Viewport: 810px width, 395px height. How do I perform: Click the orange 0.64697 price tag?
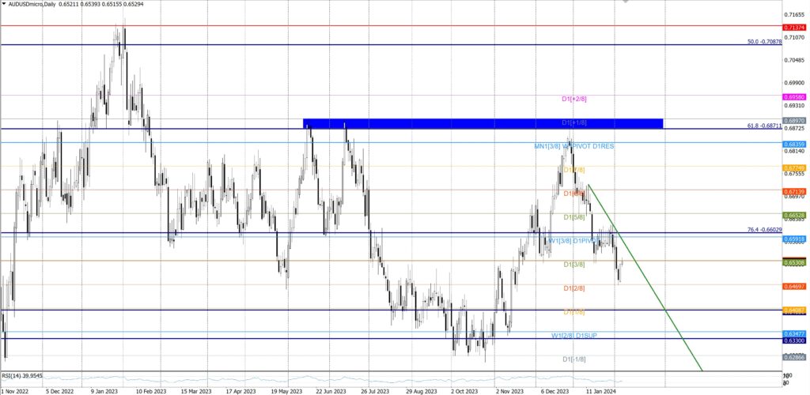[793, 286]
